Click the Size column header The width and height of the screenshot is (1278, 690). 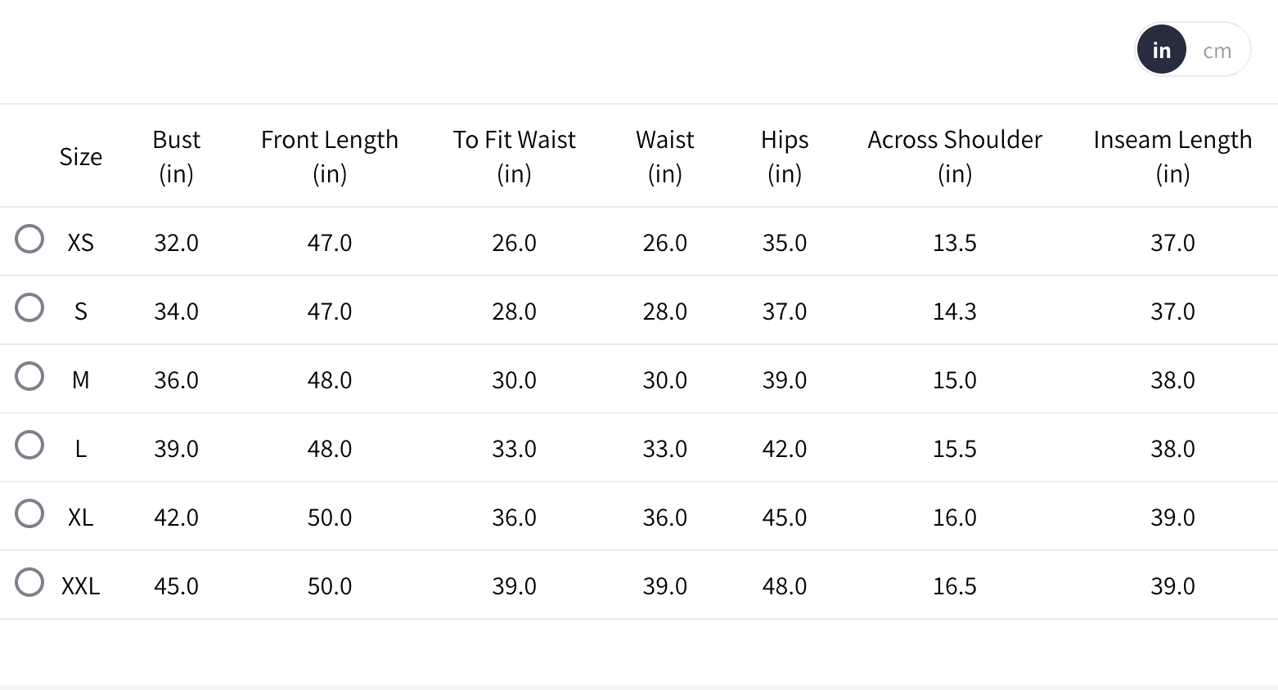click(x=81, y=156)
